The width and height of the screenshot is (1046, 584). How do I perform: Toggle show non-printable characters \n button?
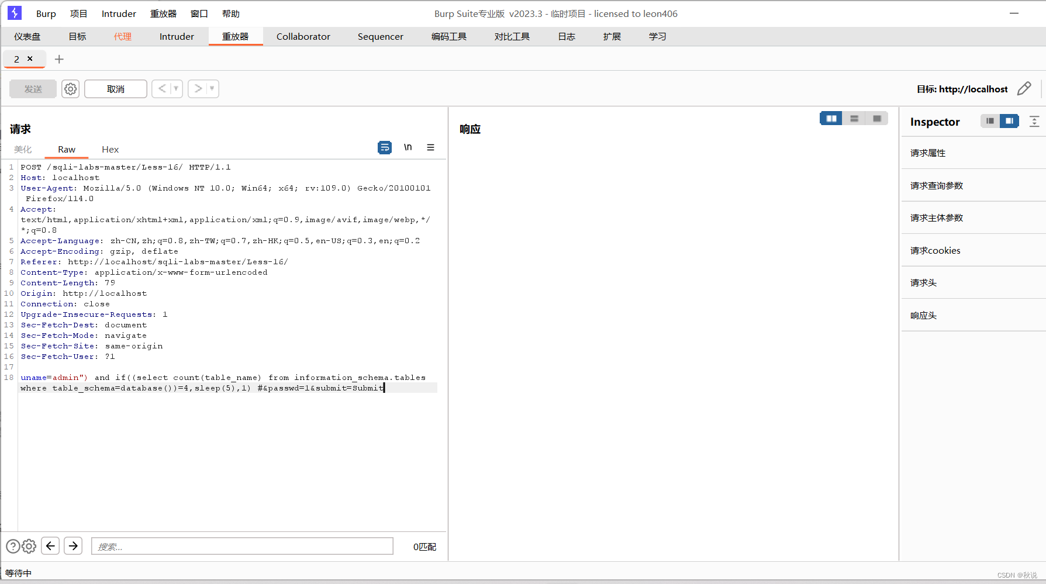point(408,147)
